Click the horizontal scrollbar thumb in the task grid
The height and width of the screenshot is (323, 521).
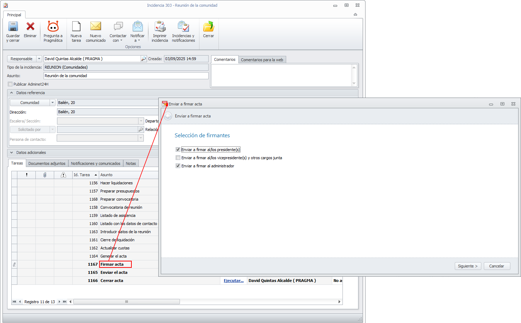tap(126, 302)
